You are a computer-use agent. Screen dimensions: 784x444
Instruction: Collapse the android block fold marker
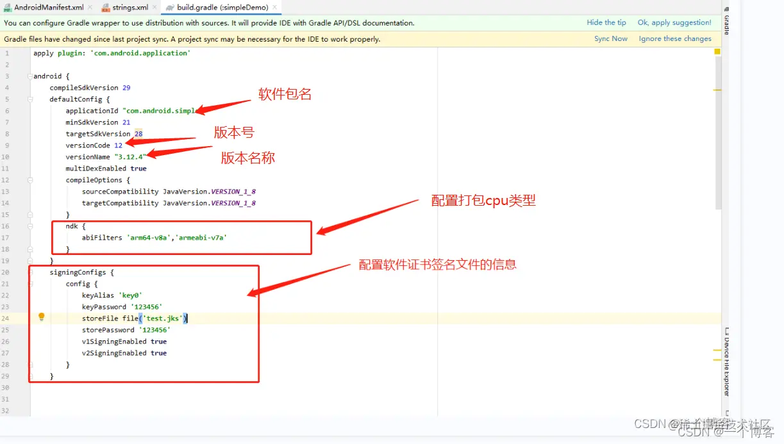(29, 75)
